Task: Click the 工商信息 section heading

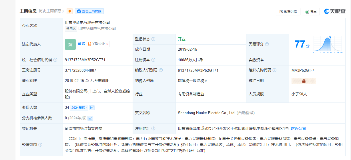Action: click(x=28, y=11)
